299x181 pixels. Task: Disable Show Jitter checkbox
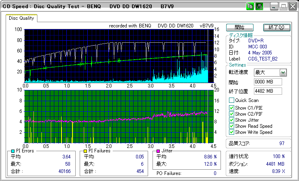click(x=231, y=120)
